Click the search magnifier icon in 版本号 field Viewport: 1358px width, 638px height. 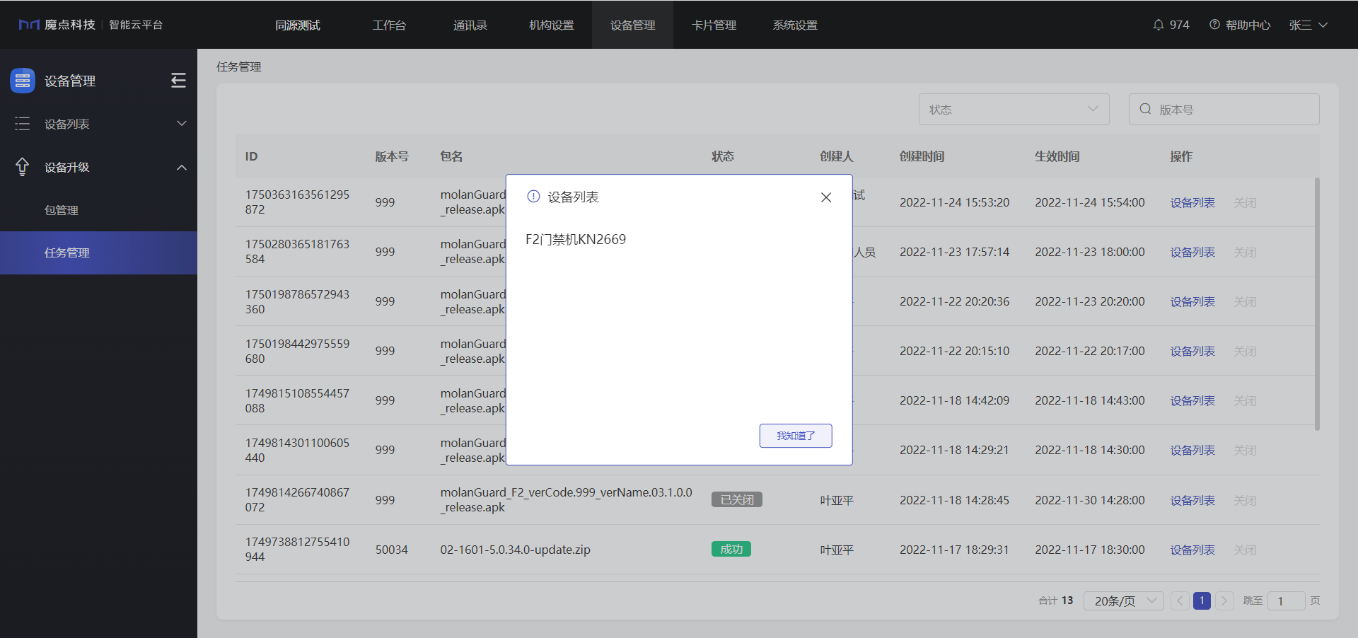coord(1145,109)
